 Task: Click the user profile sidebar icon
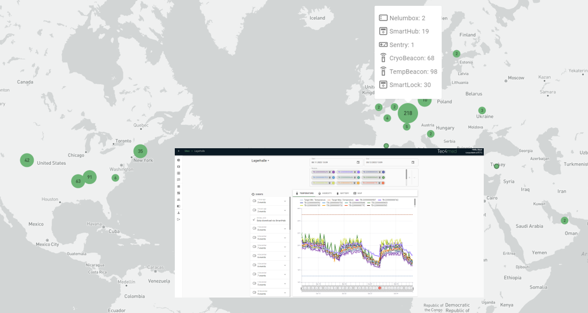click(x=179, y=213)
